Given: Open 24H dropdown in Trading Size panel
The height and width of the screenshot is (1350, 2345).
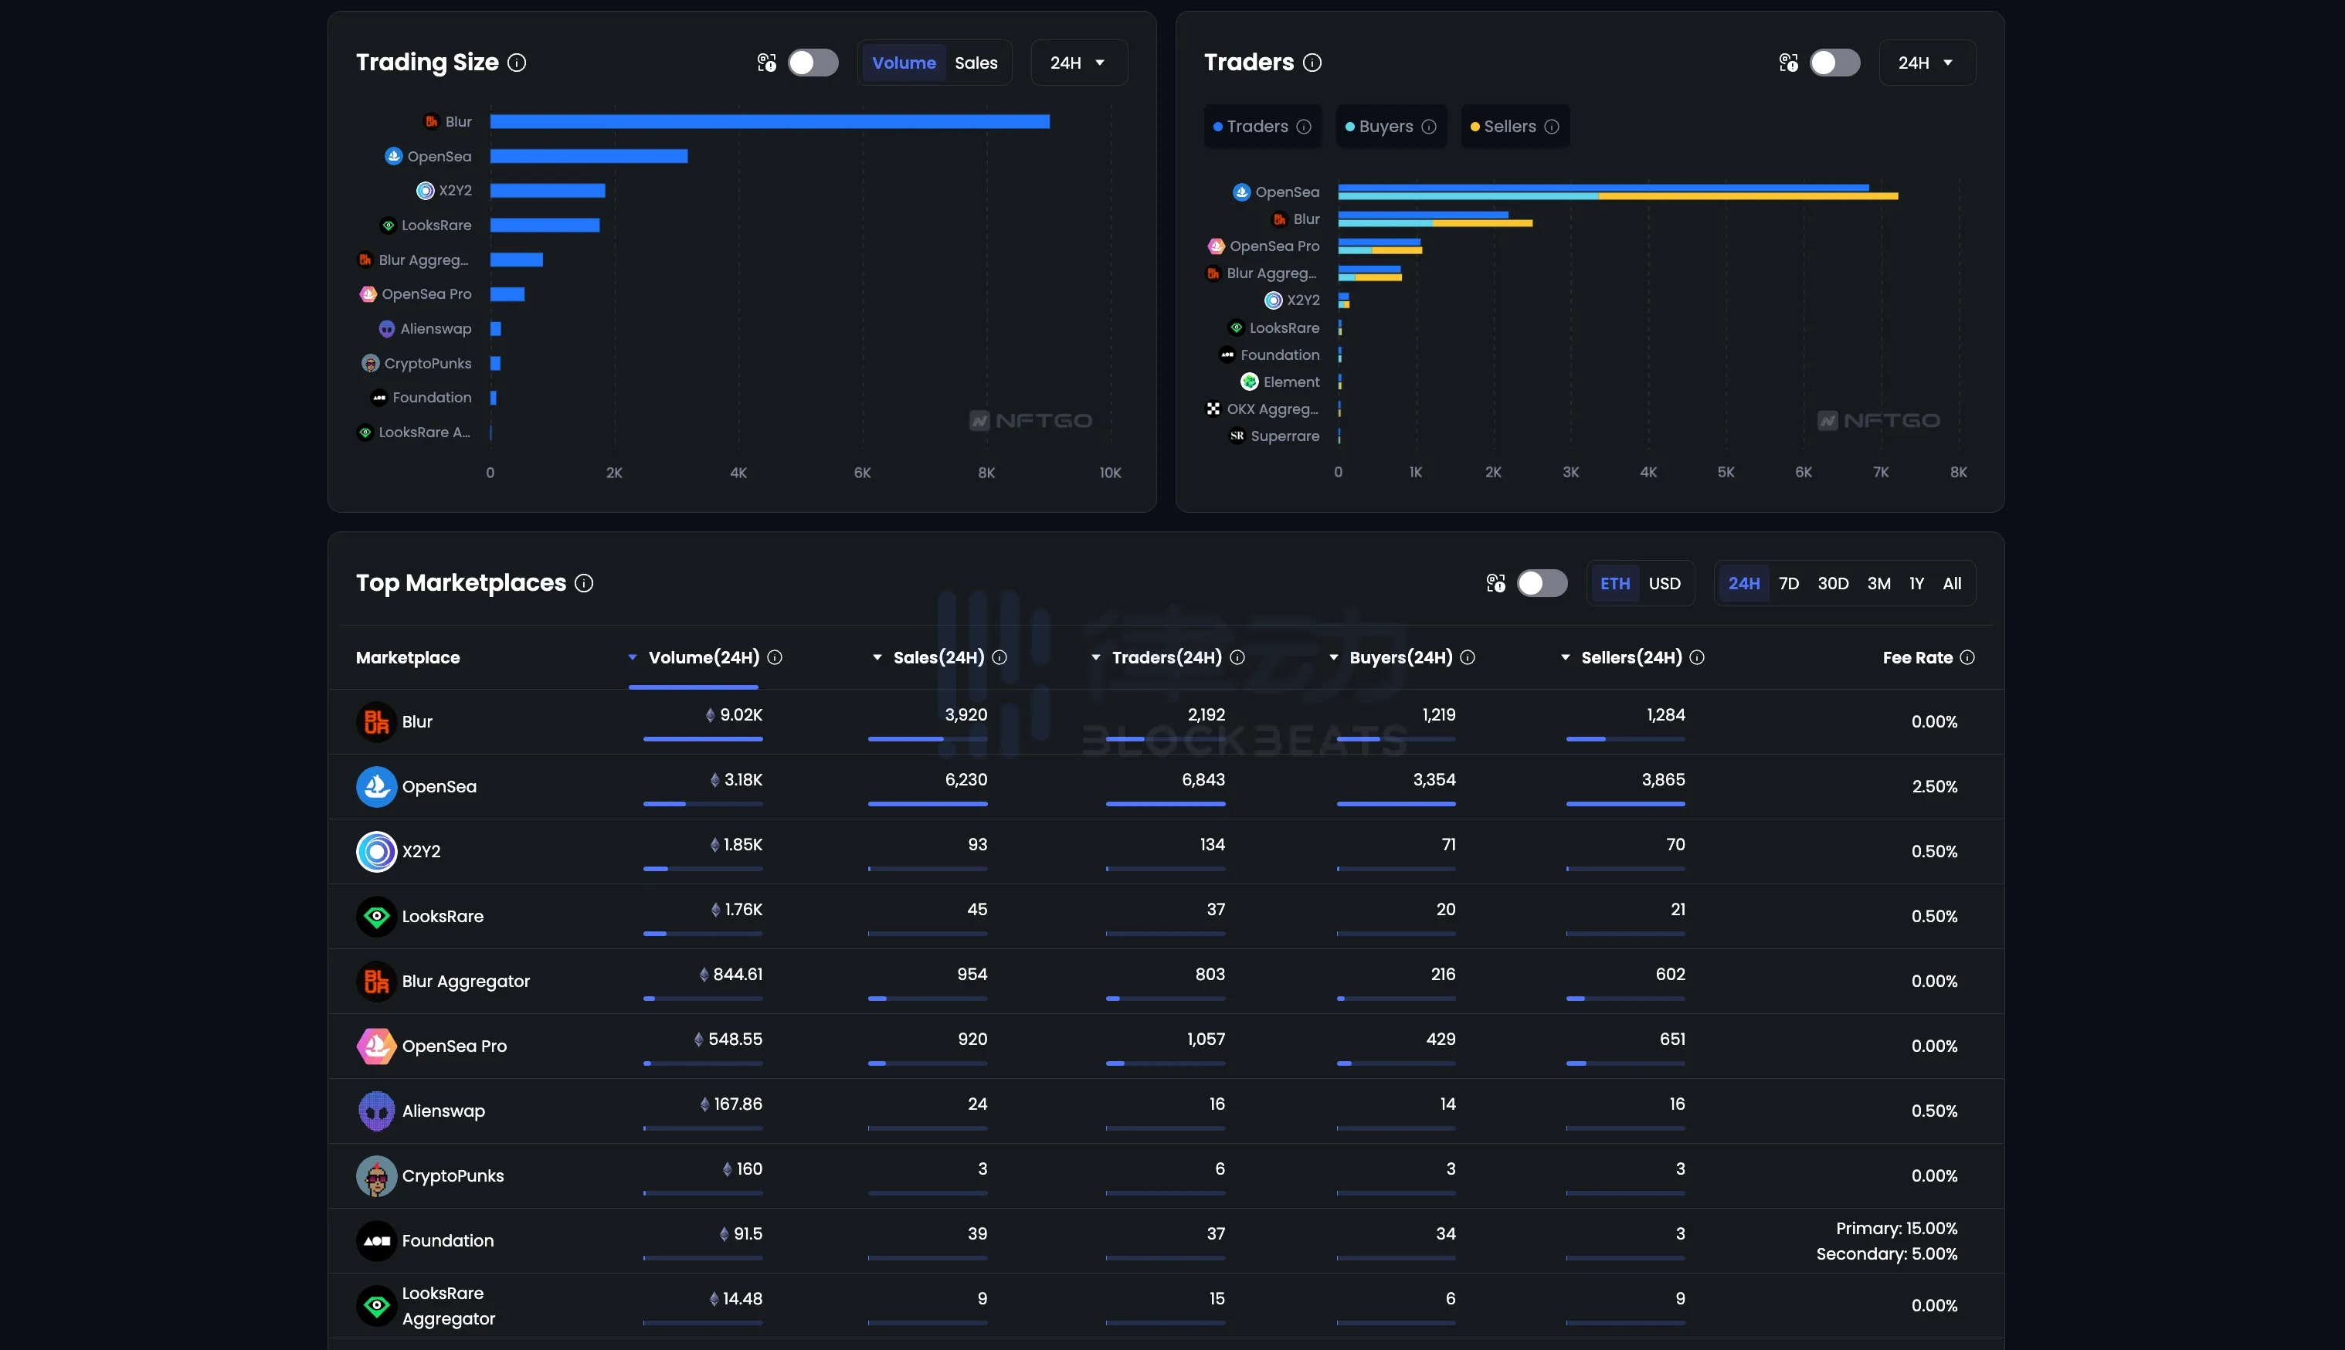Looking at the screenshot, I should (x=1078, y=63).
